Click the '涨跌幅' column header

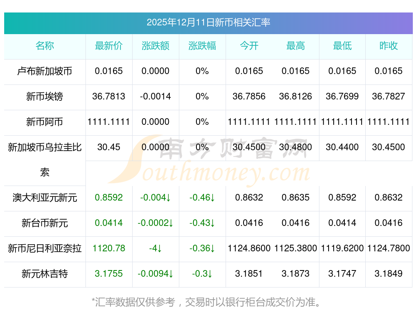pos(202,46)
